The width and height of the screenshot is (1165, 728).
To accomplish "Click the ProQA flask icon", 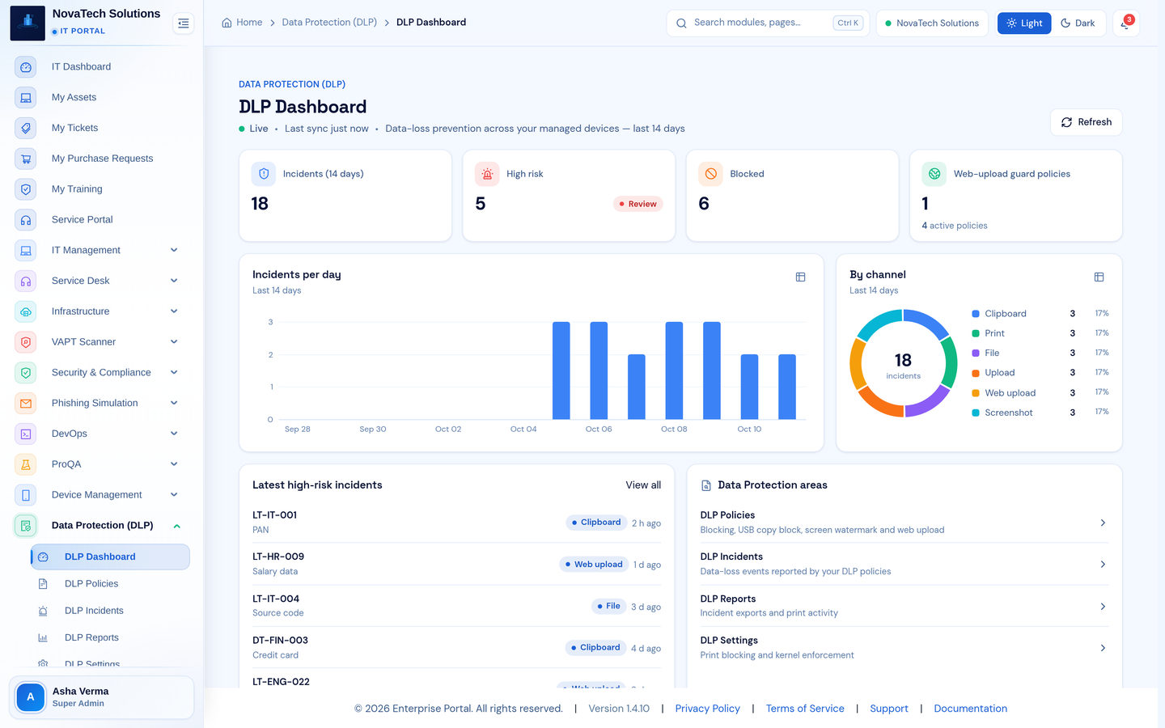I will (x=26, y=464).
